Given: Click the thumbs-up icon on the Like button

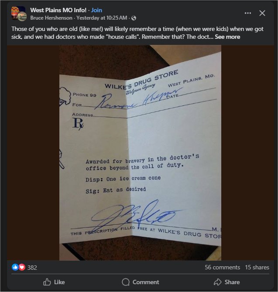Looking at the screenshot, I should (x=47, y=282).
